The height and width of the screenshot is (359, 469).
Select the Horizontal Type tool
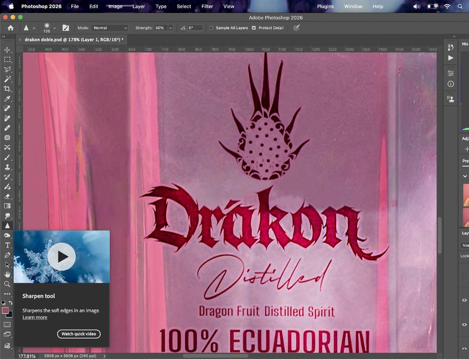pos(7,245)
